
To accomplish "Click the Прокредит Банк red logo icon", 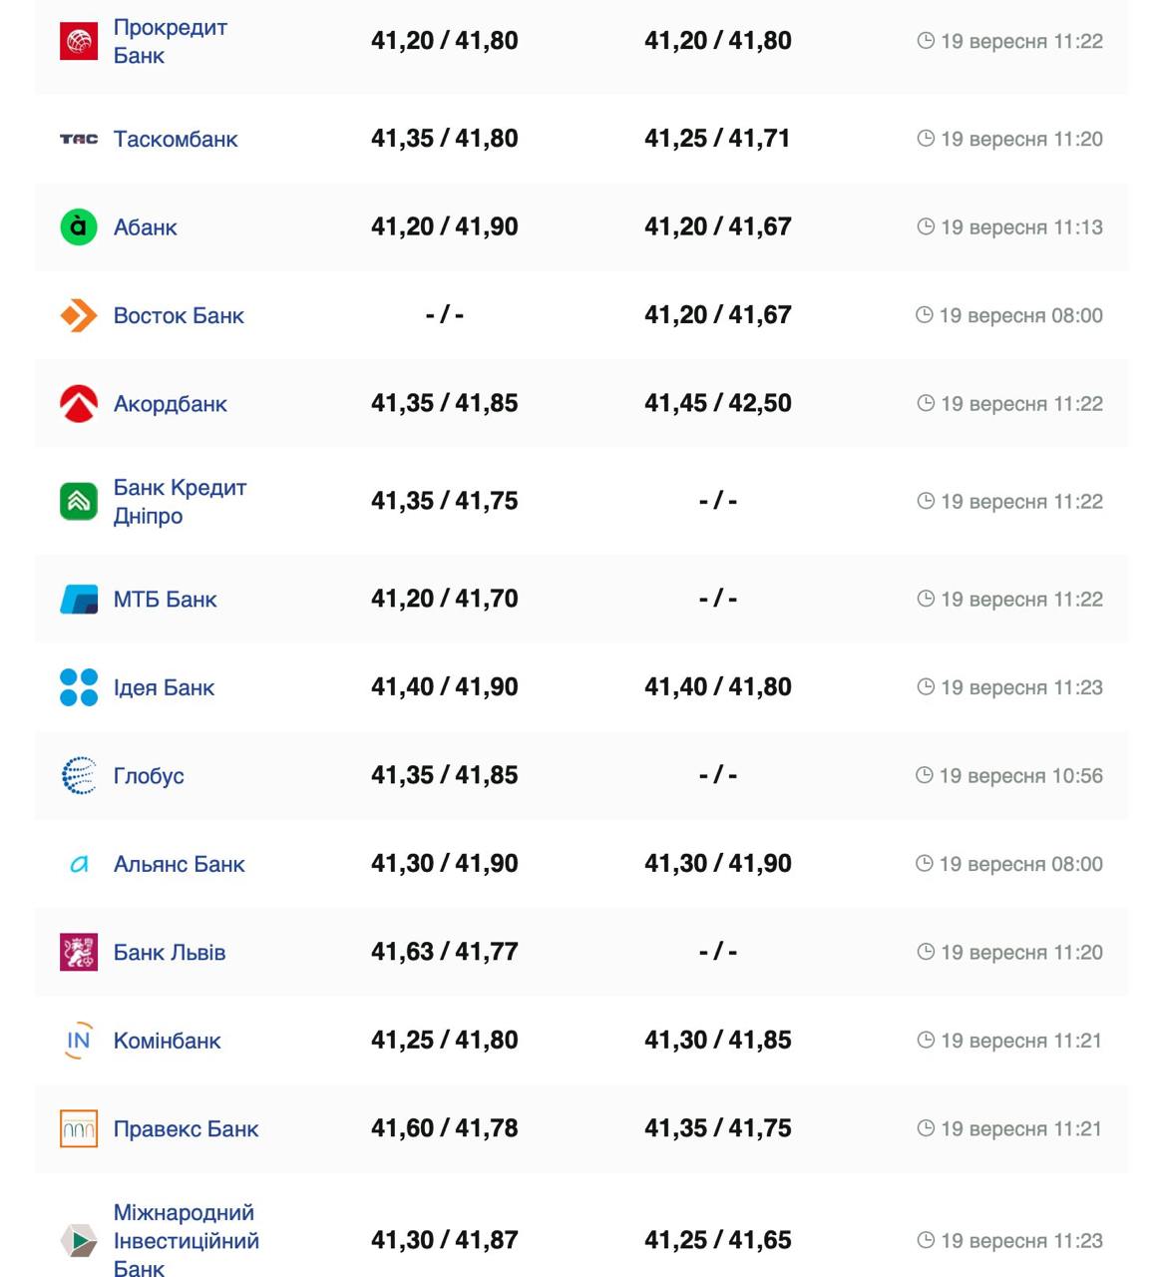I will 79,41.
